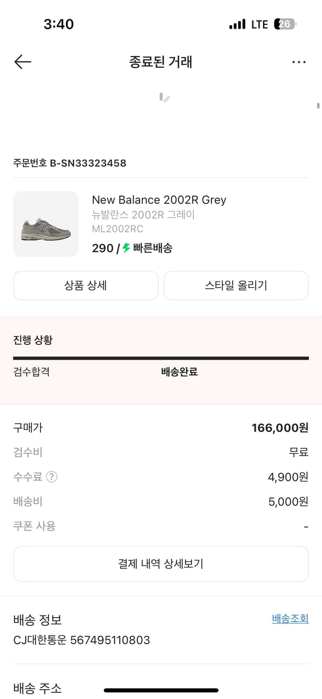322x699 pixels.
Task: Tap the 검수합격 progress step
Action: coord(31,372)
